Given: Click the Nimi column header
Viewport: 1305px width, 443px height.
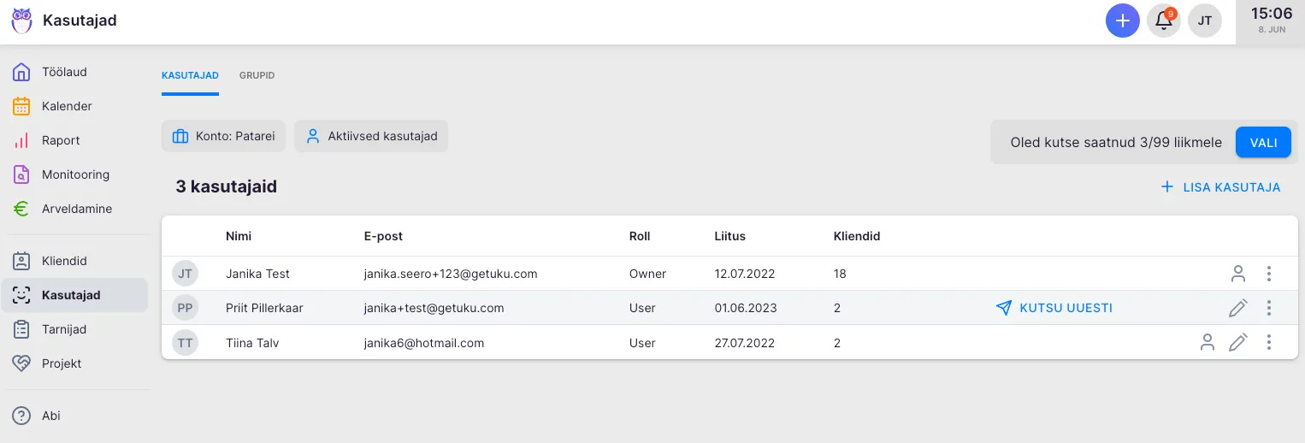Looking at the screenshot, I should coord(239,236).
